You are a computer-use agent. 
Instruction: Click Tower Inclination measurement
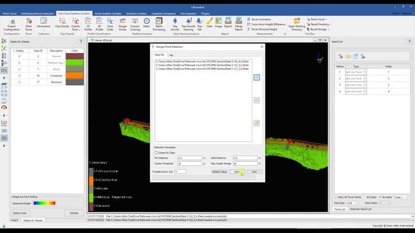(x=259, y=19)
